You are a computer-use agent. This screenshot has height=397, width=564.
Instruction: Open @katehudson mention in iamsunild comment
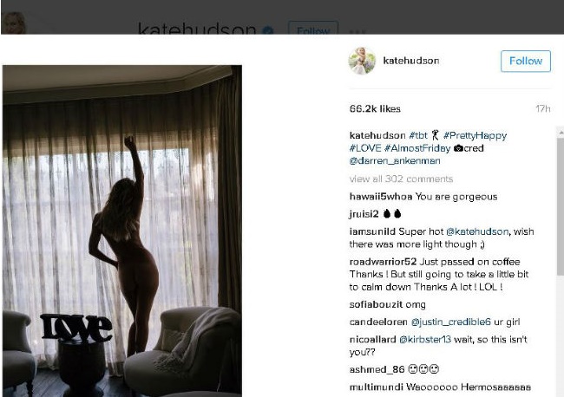coord(477,231)
